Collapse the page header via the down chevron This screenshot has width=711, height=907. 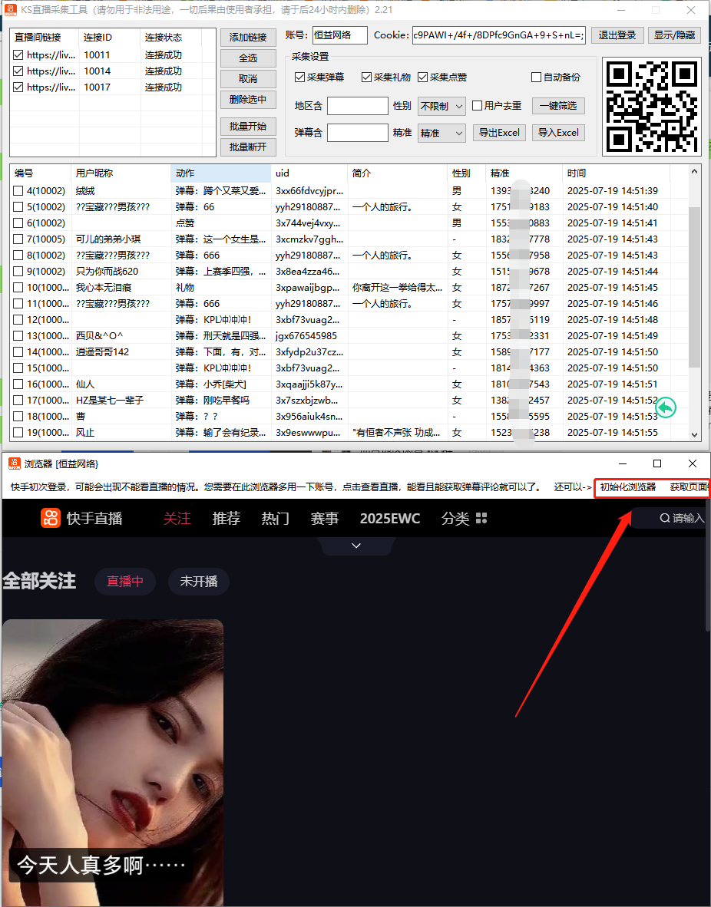pyautogui.click(x=355, y=545)
